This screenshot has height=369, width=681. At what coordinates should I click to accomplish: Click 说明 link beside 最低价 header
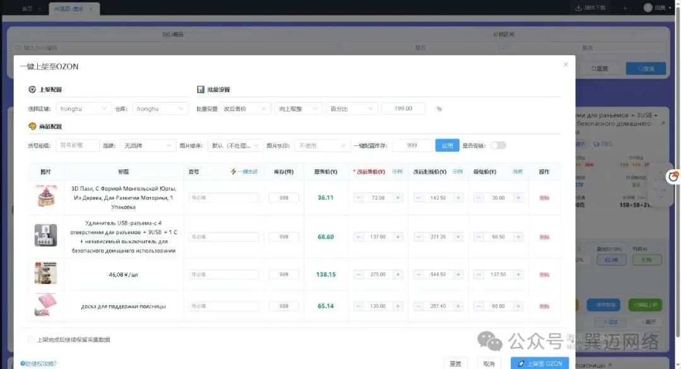[517, 172]
